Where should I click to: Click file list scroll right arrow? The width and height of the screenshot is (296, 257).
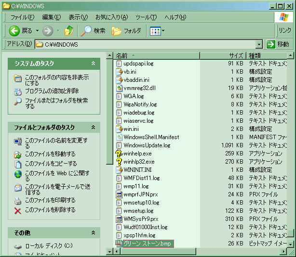coord(283,251)
